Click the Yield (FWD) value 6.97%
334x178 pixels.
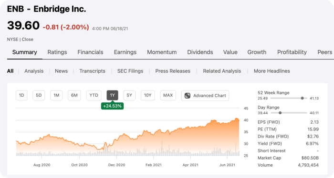312,144
